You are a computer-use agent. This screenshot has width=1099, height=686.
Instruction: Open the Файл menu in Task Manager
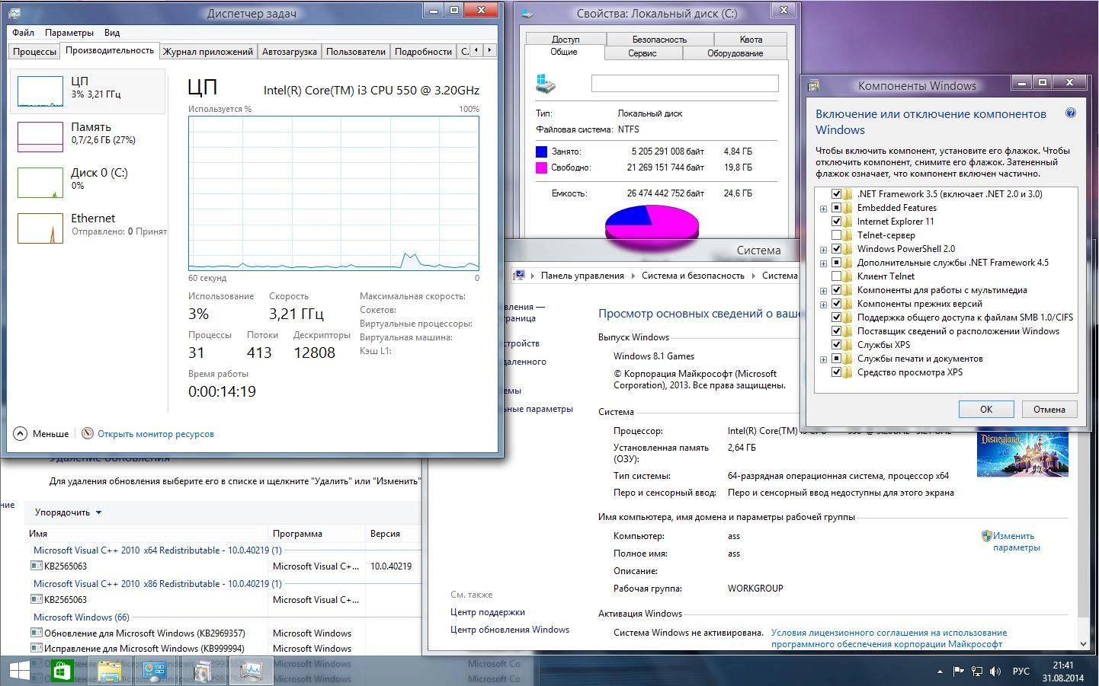(x=23, y=33)
